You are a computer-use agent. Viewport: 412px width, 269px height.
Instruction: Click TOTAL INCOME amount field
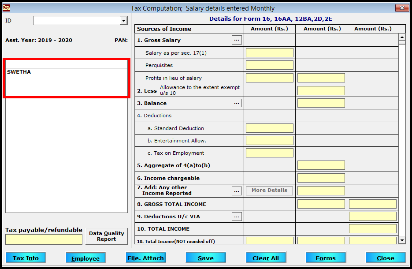(x=373, y=229)
